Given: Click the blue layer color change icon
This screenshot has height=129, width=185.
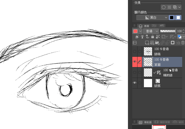Looking at the screenshot, I should [x=179, y=37].
